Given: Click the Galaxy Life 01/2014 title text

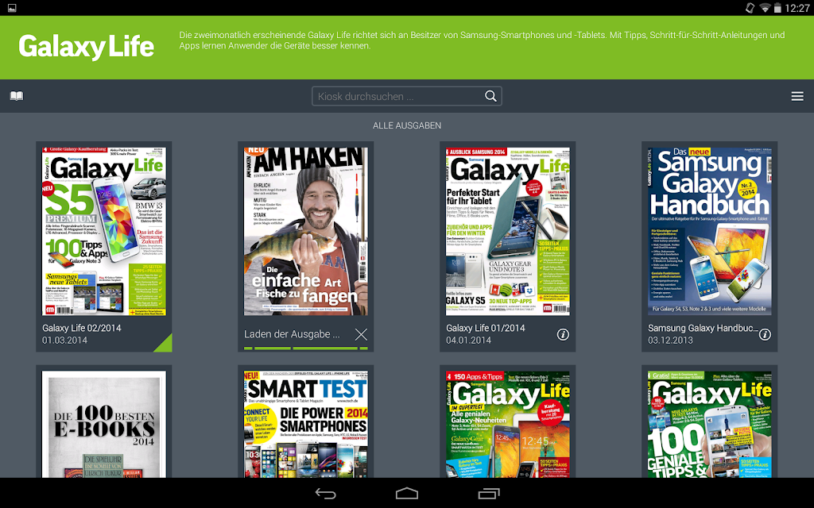Looking at the screenshot, I should (486, 328).
